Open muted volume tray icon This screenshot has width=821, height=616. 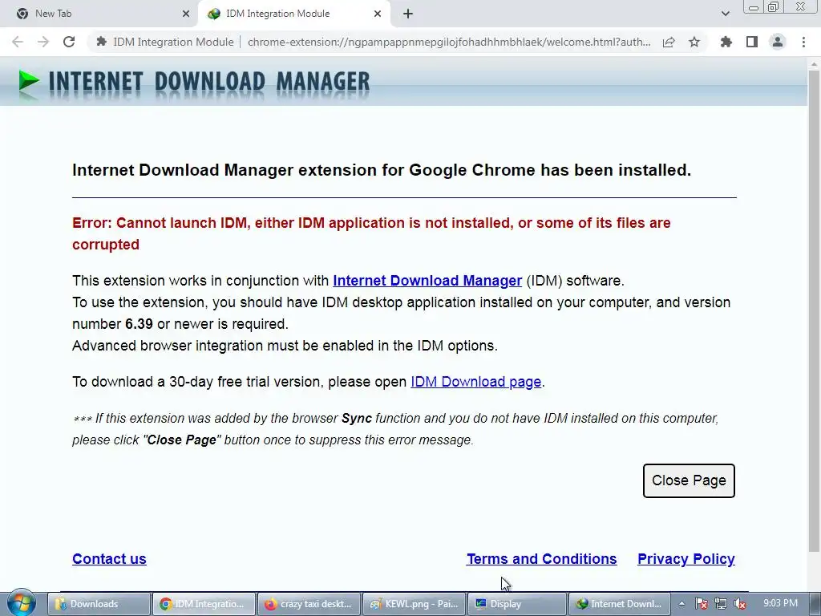pyautogui.click(x=740, y=604)
